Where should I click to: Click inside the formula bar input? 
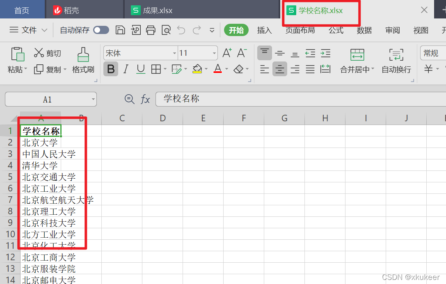(x=301, y=99)
